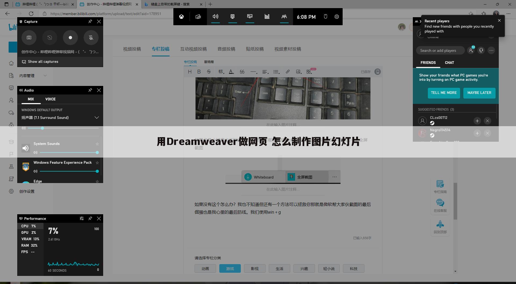Take a screenshot with the Capture widget camera icon

pos(29,38)
